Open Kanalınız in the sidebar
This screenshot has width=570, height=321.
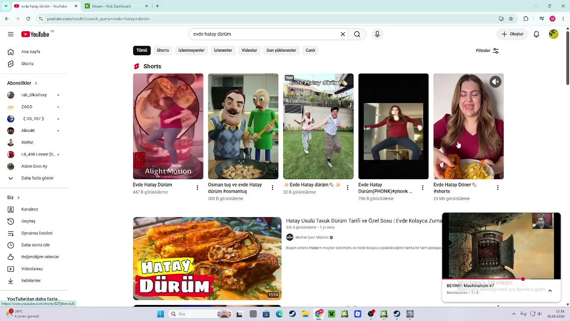(x=35, y=210)
